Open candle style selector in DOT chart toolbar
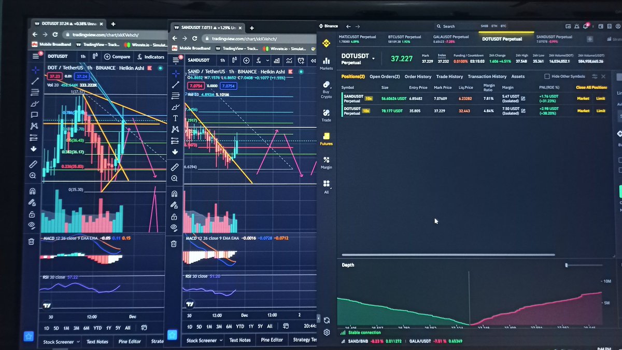 tap(95, 57)
